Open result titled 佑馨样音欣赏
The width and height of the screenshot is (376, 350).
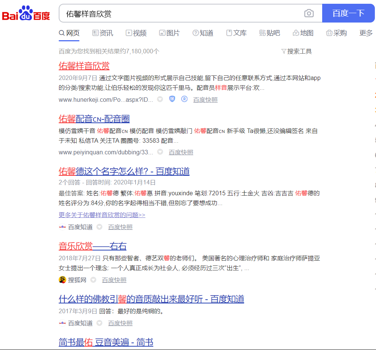click(x=84, y=66)
